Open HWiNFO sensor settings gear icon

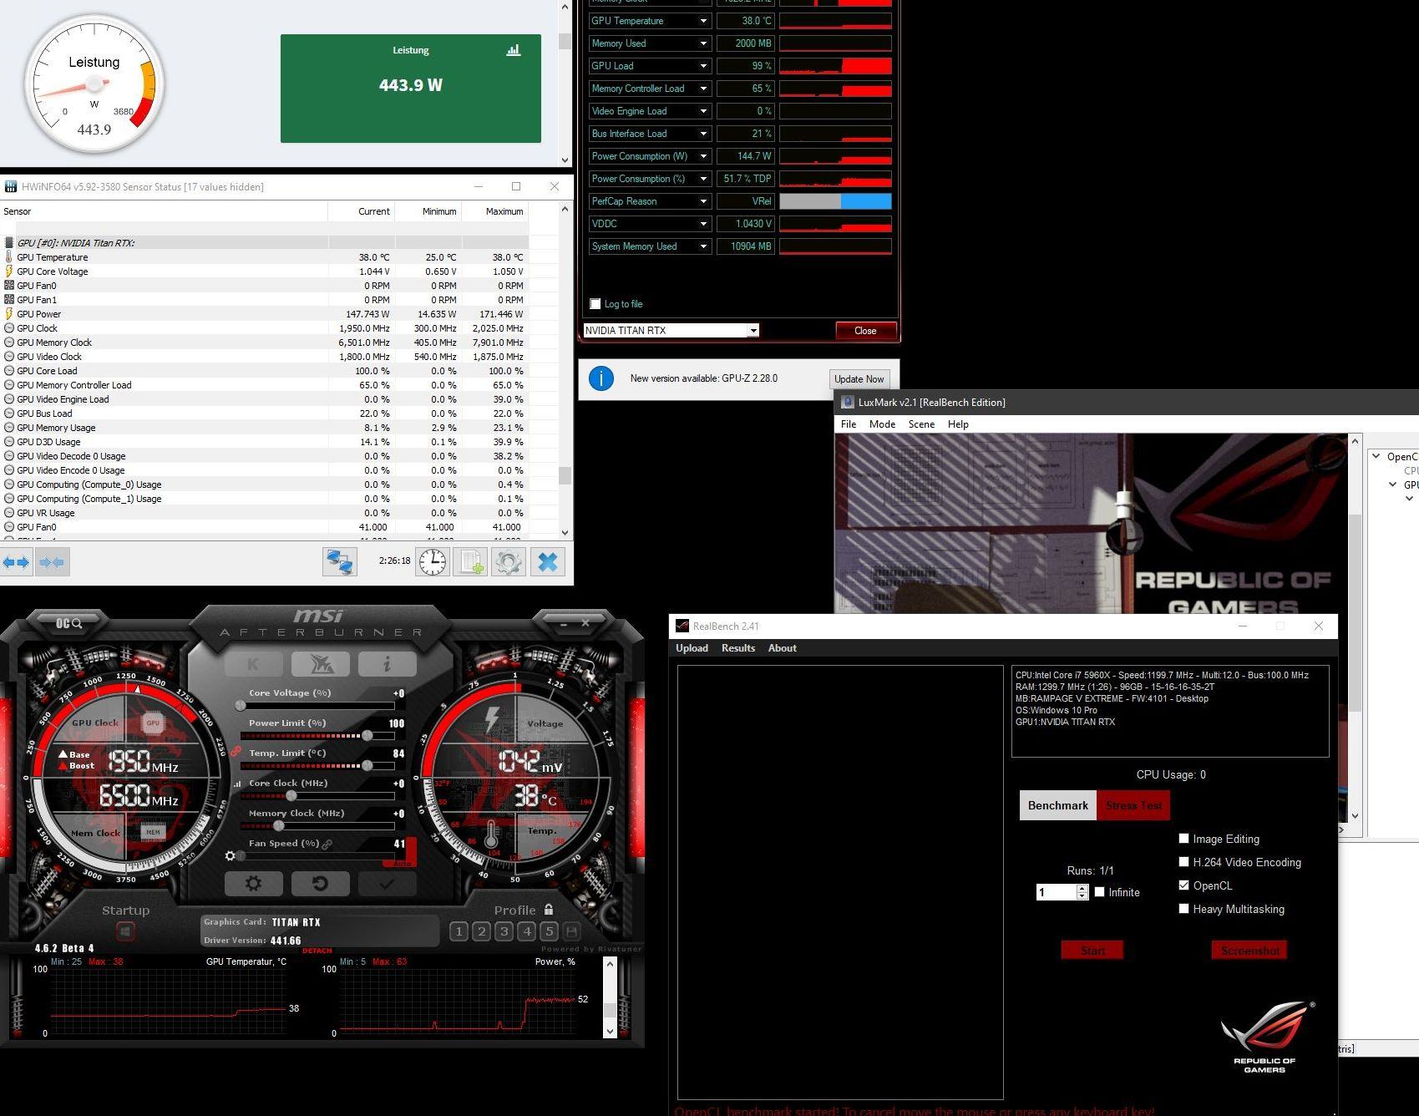(x=509, y=561)
